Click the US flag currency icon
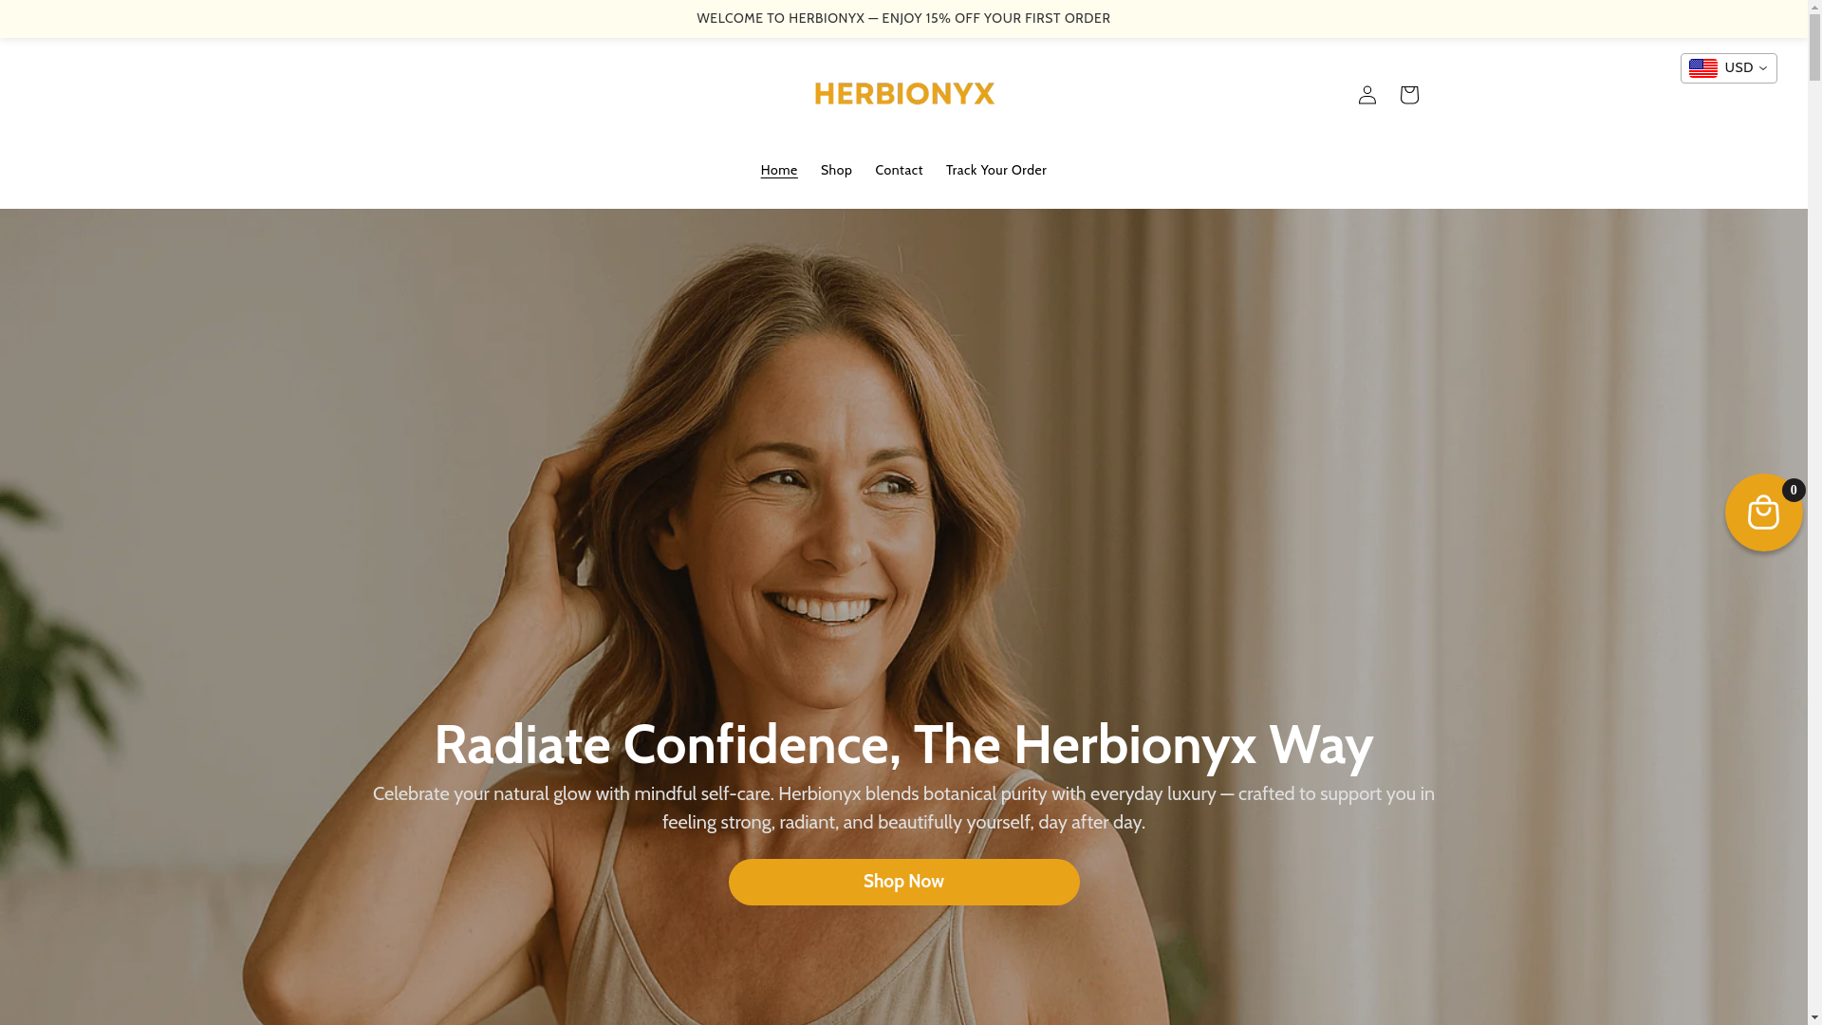Viewport: 1822px width, 1025px height. [1702, 68]
